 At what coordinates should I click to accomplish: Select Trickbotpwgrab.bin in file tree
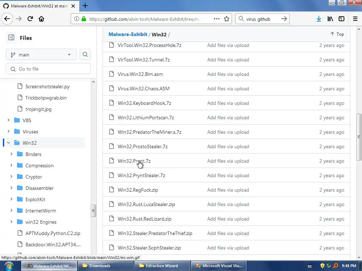click(46, 98)
